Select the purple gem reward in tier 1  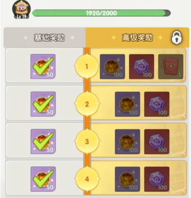141,66
